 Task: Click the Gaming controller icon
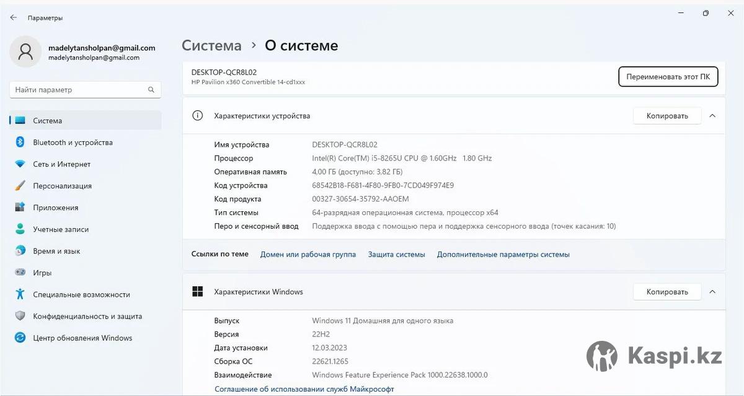[20, 273]
